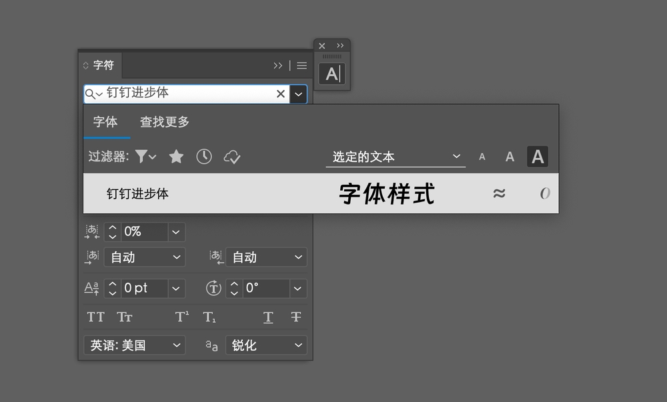Apply Strikethrough with the crossed T icon
The width and height of the screenshot is (667, 402).
coord(295,317)
